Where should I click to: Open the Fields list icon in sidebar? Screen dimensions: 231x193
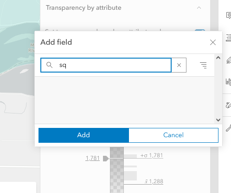pos(229,38)
